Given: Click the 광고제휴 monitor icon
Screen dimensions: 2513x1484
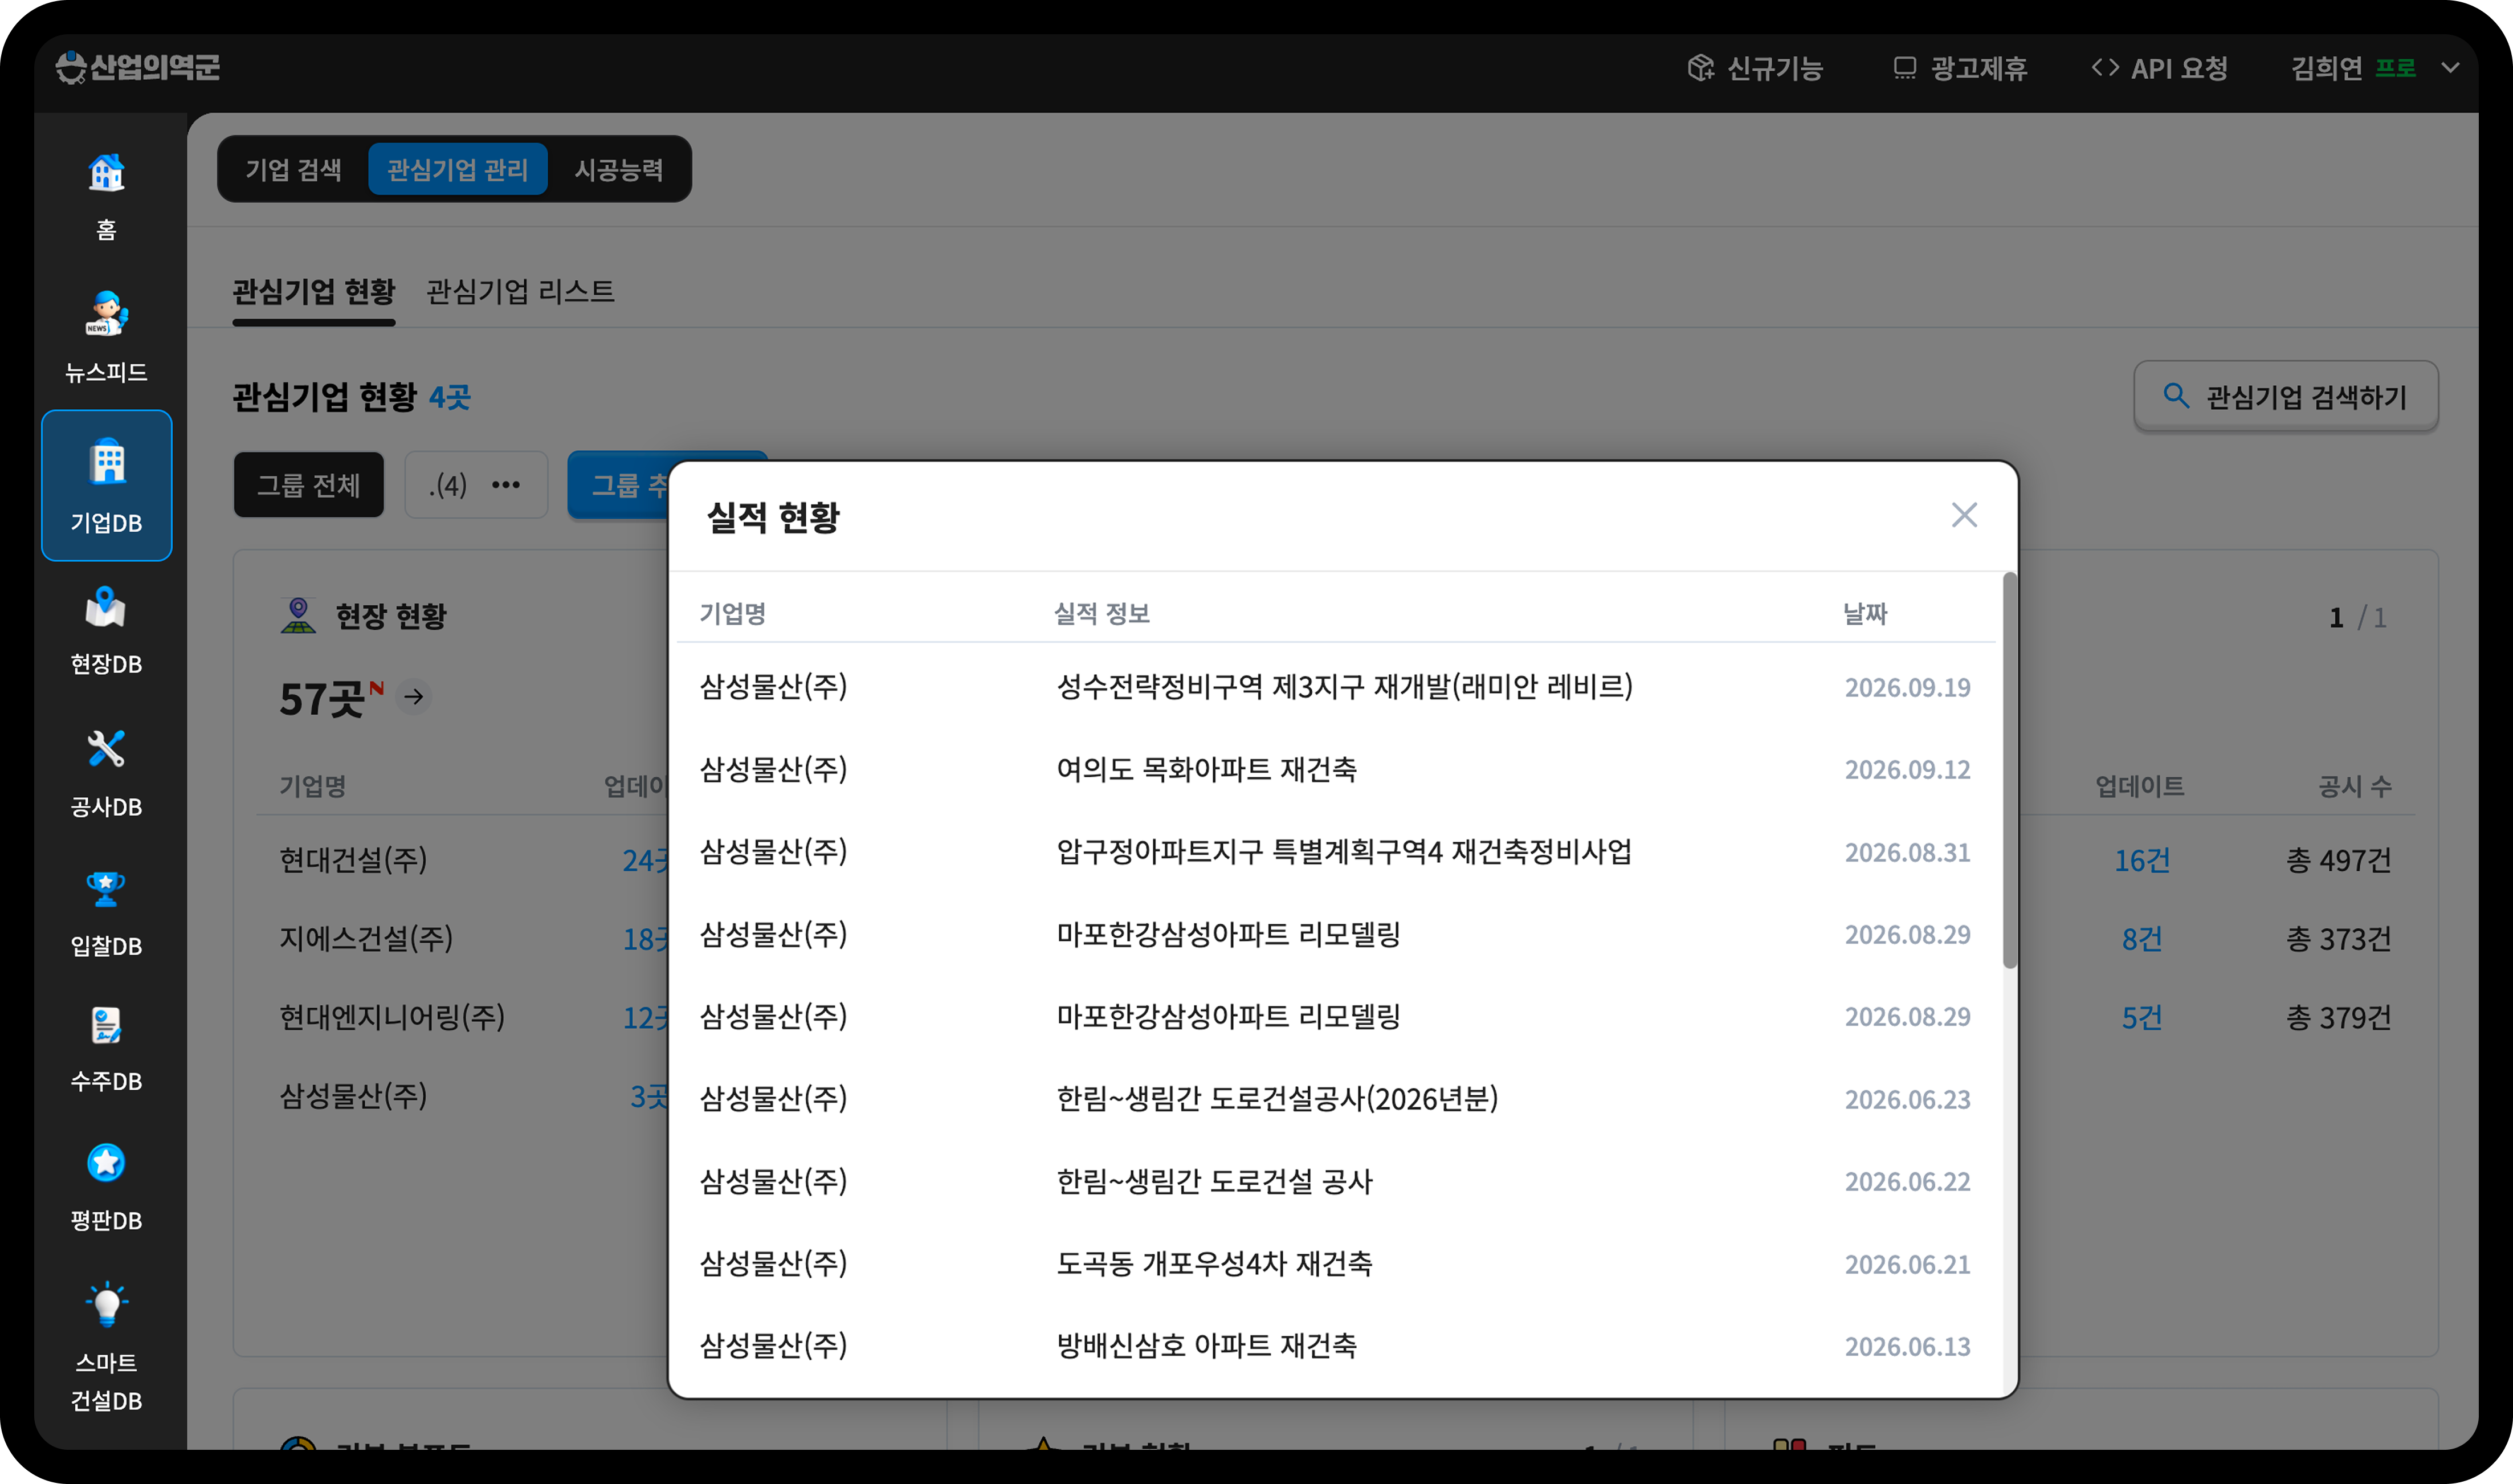Looking at the screenshot, I should (1904, 68).
